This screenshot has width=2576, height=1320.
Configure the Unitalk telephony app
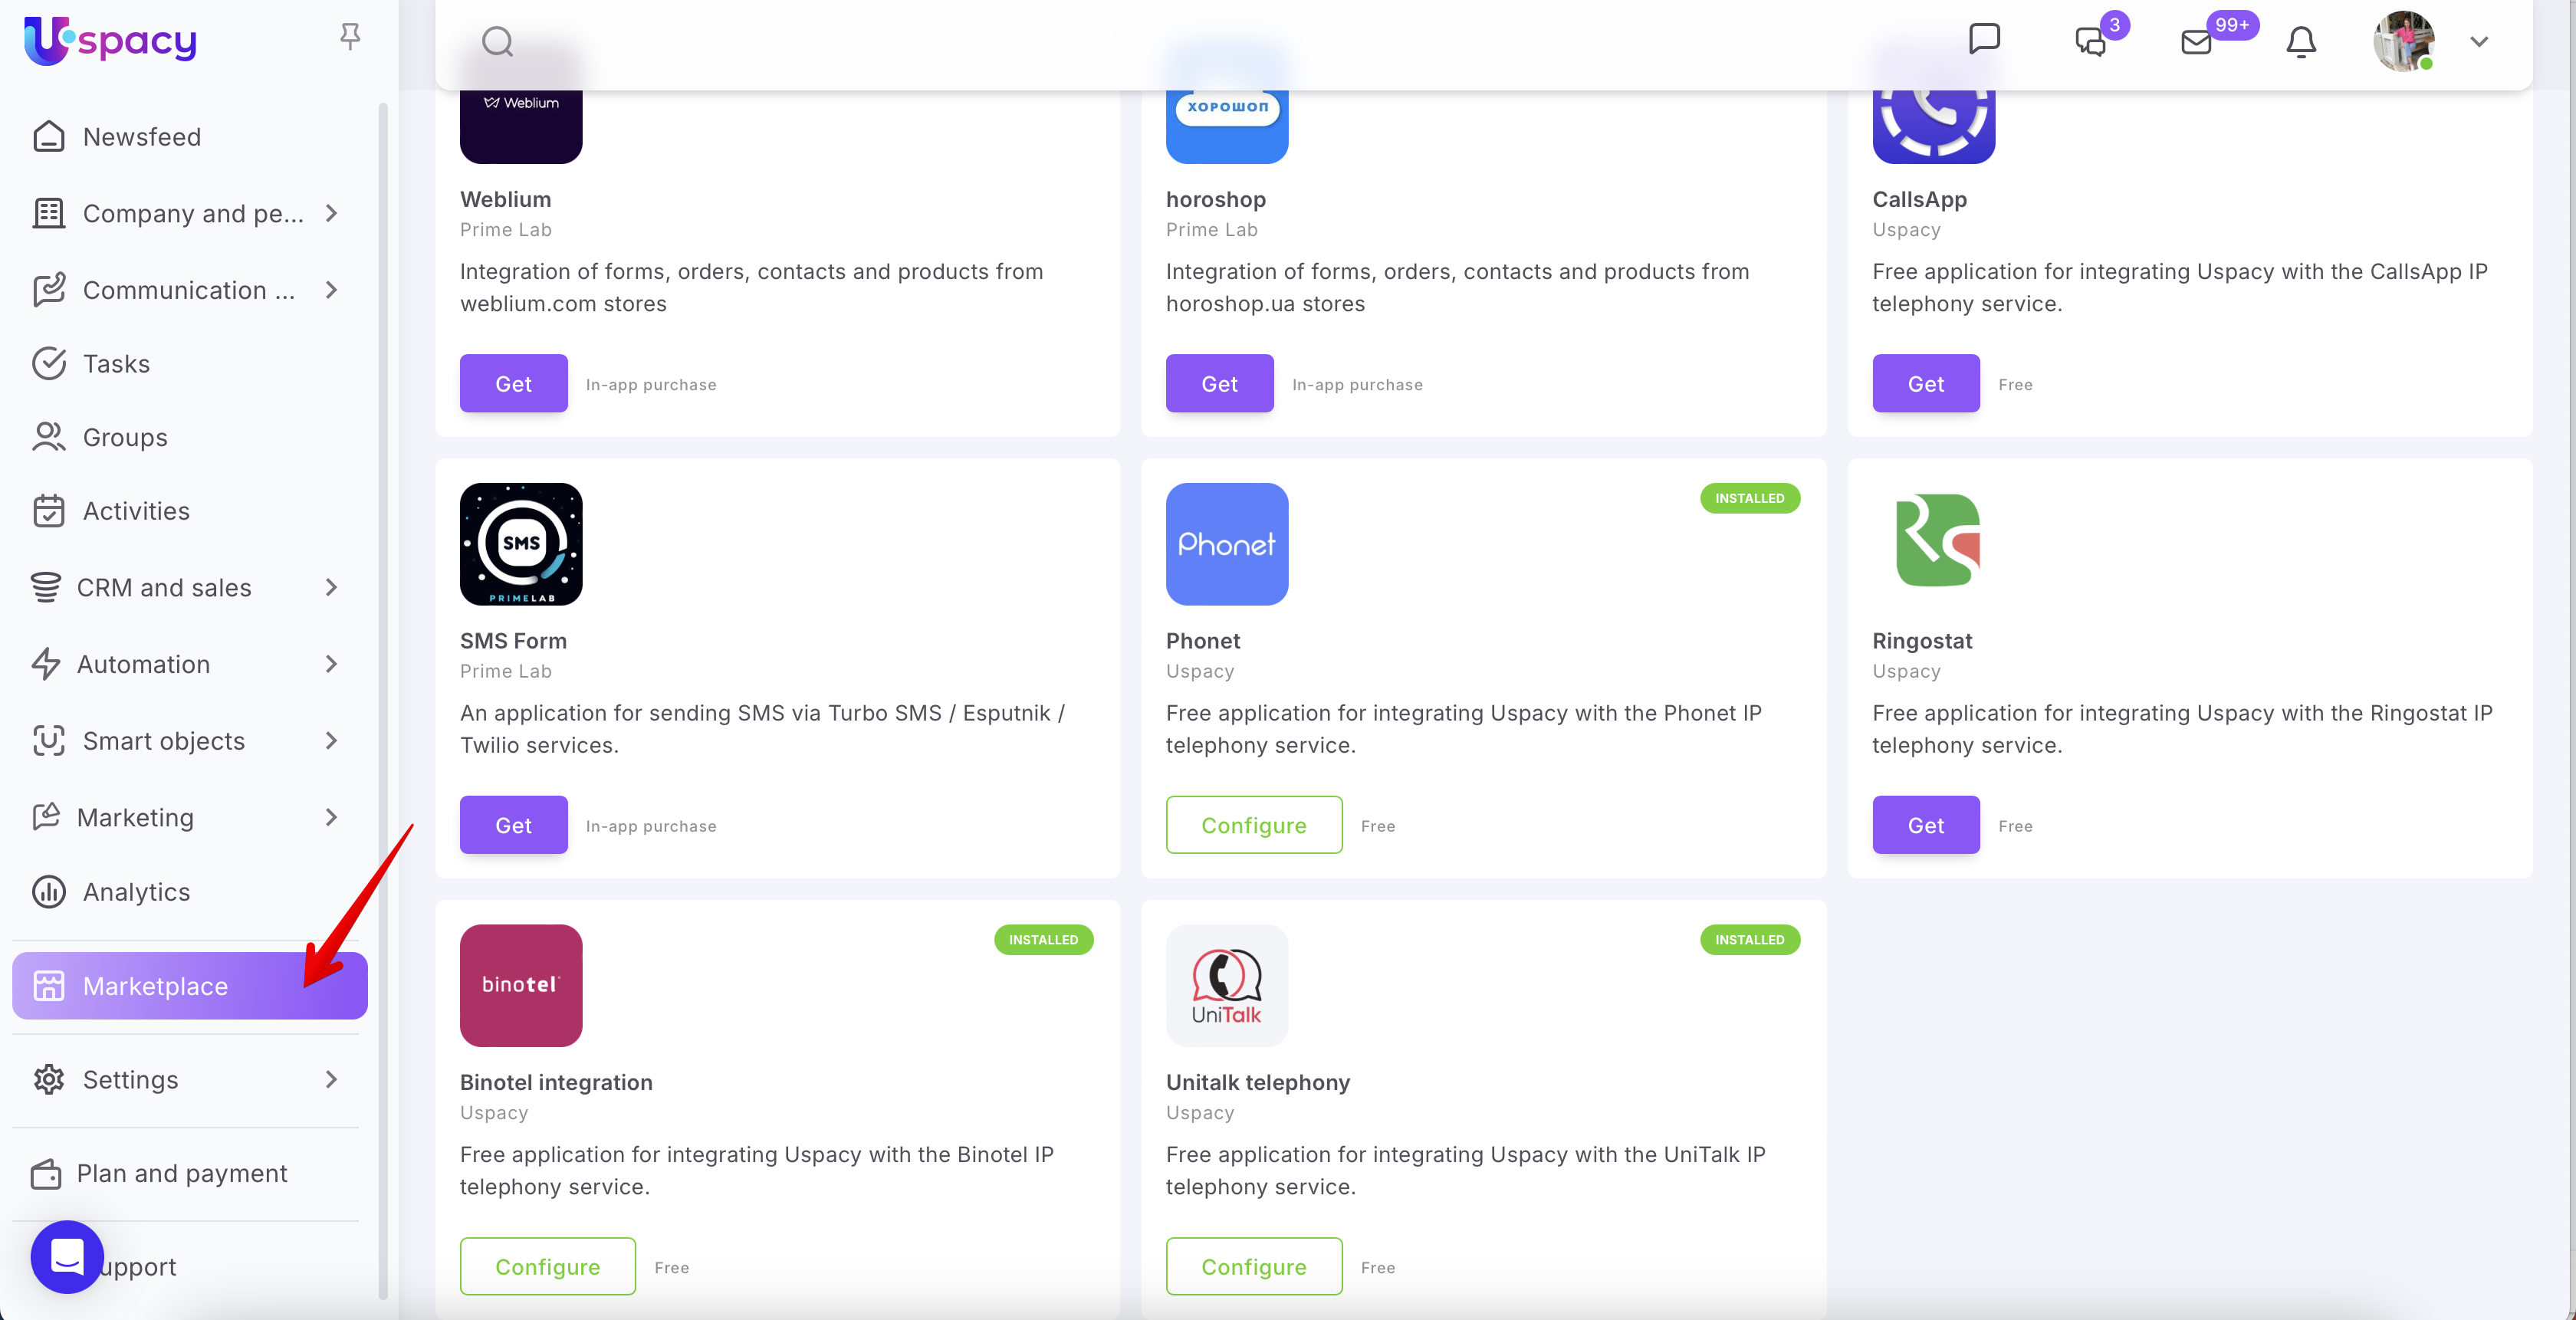[1253, 1266]
